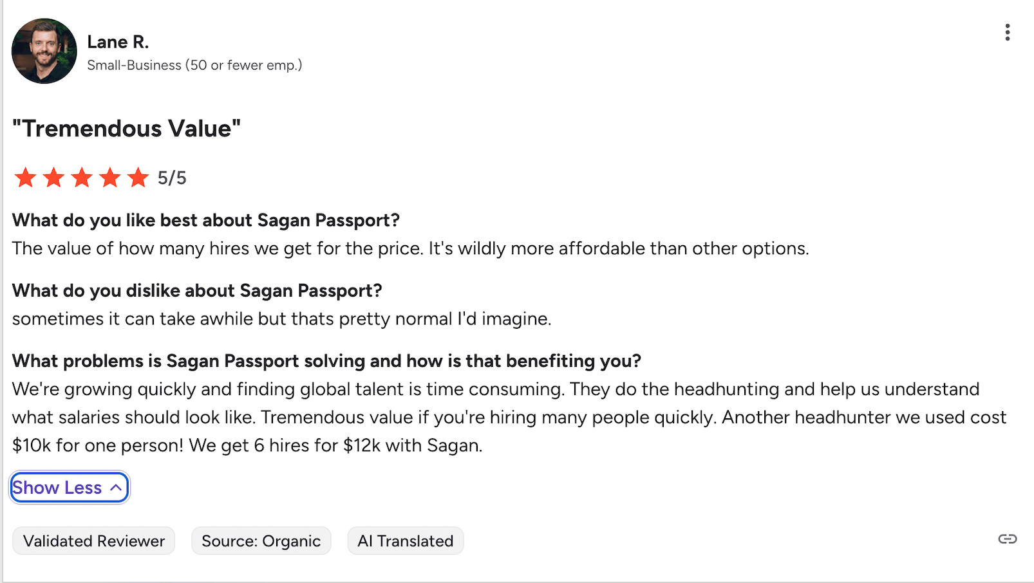
Task: Click the Source: Organic badge
Action: pyautogui.click(x=261, y=541)
